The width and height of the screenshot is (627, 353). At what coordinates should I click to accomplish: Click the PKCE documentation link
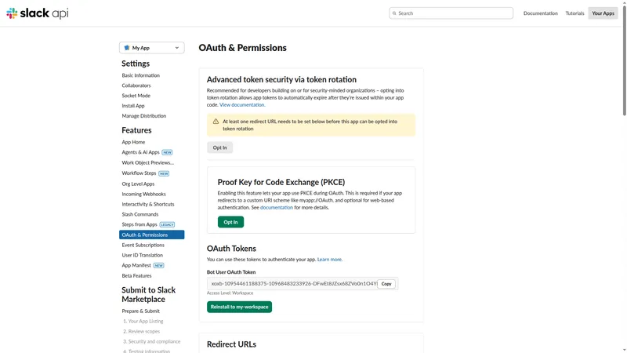[277, 207]
